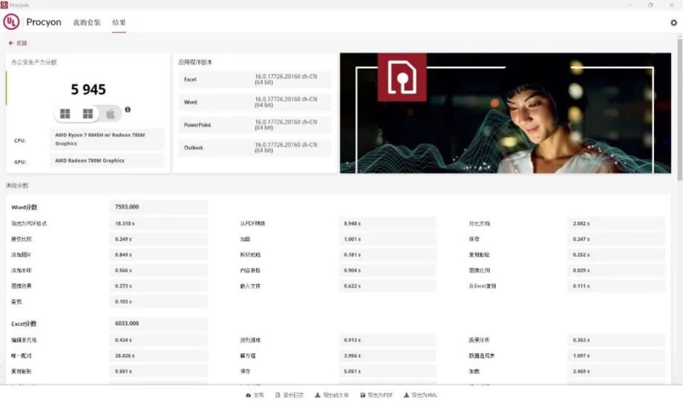The width and height of the screenshot is (683, 405).
Task: Click the 解方程 label
Action: tap(248, 356)
